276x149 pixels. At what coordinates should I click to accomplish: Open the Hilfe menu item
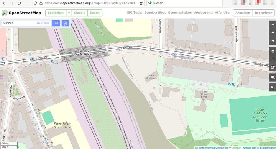point(218,13)
